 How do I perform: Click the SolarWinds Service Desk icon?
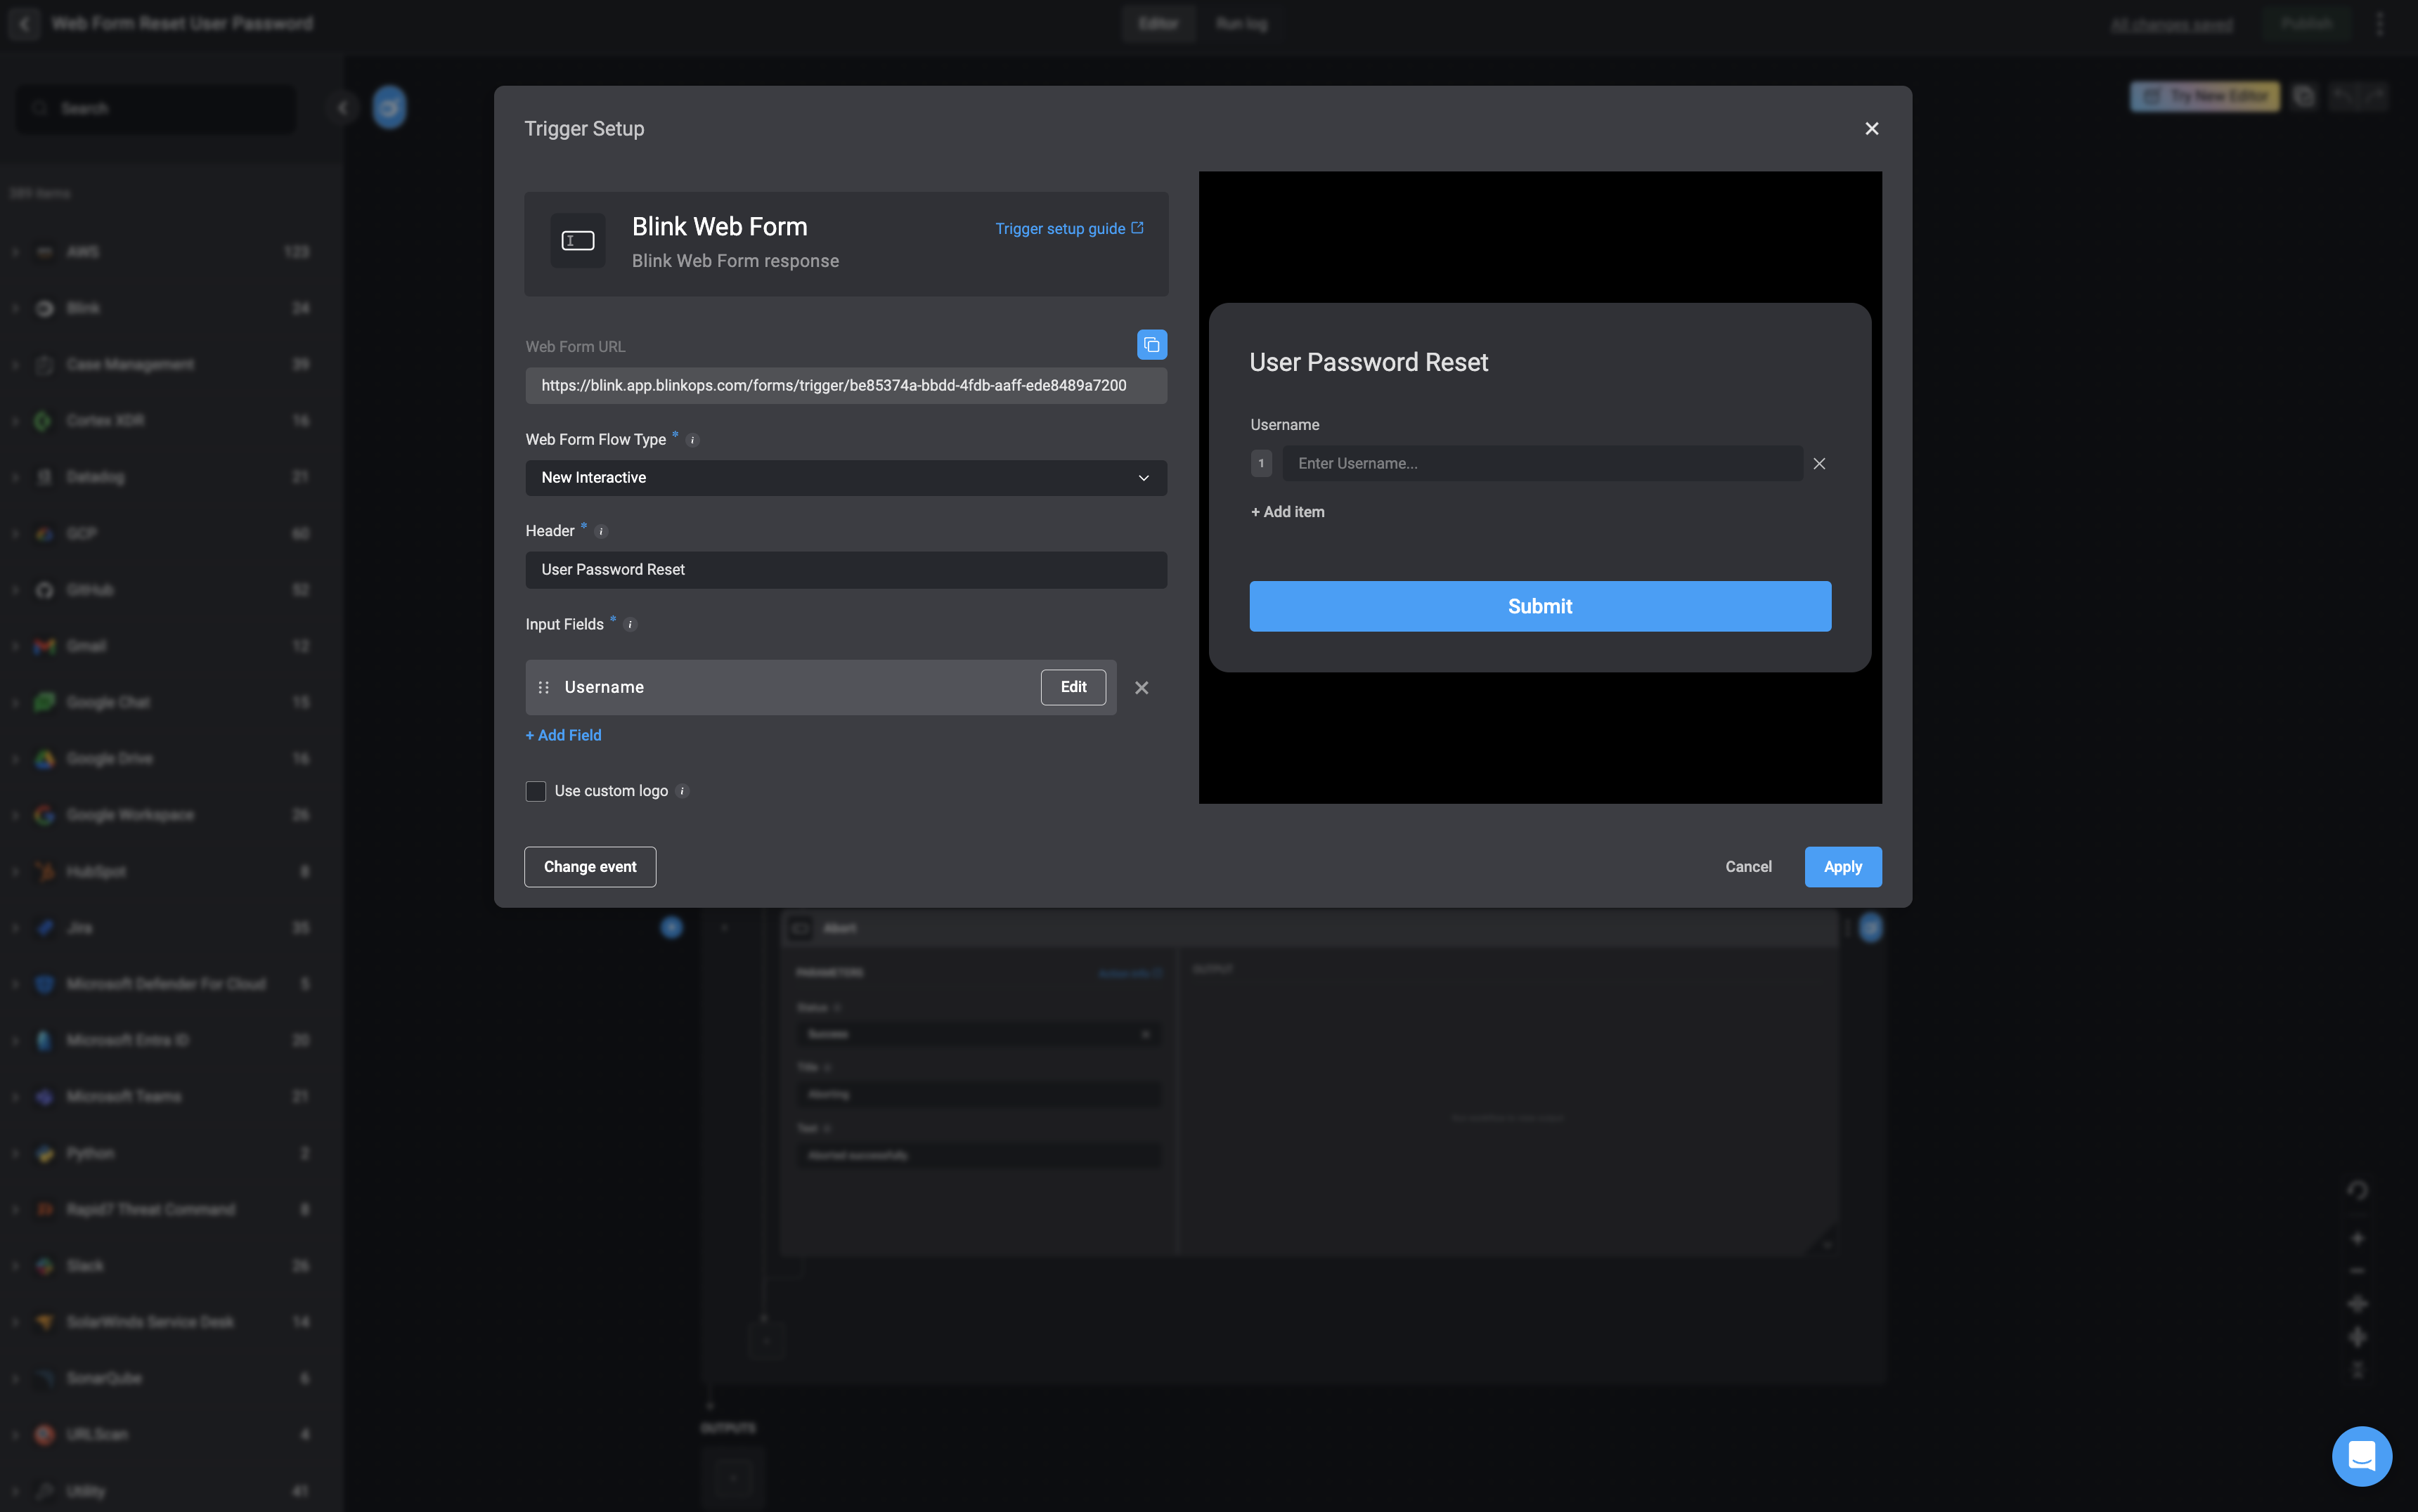click(x=44, y=1323)
